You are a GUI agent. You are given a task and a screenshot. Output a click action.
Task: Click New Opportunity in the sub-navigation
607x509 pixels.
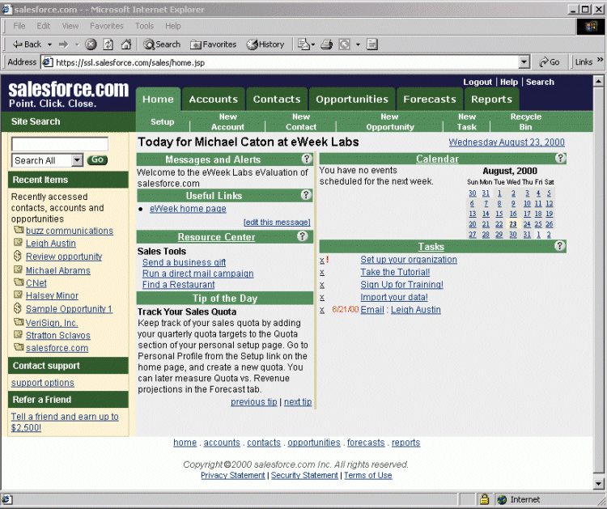coord(390,121)
